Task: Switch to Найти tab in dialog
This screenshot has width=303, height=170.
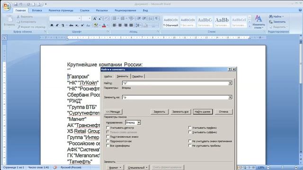Action: pos(108,76)
